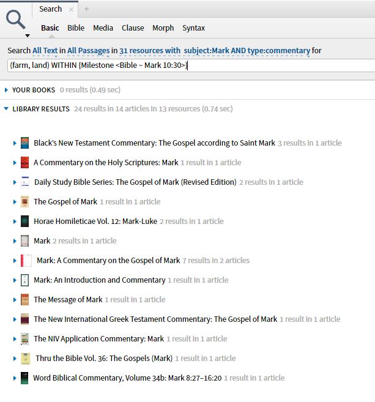Expand Thru the Bible Vol. 36 results

[15, 359]
